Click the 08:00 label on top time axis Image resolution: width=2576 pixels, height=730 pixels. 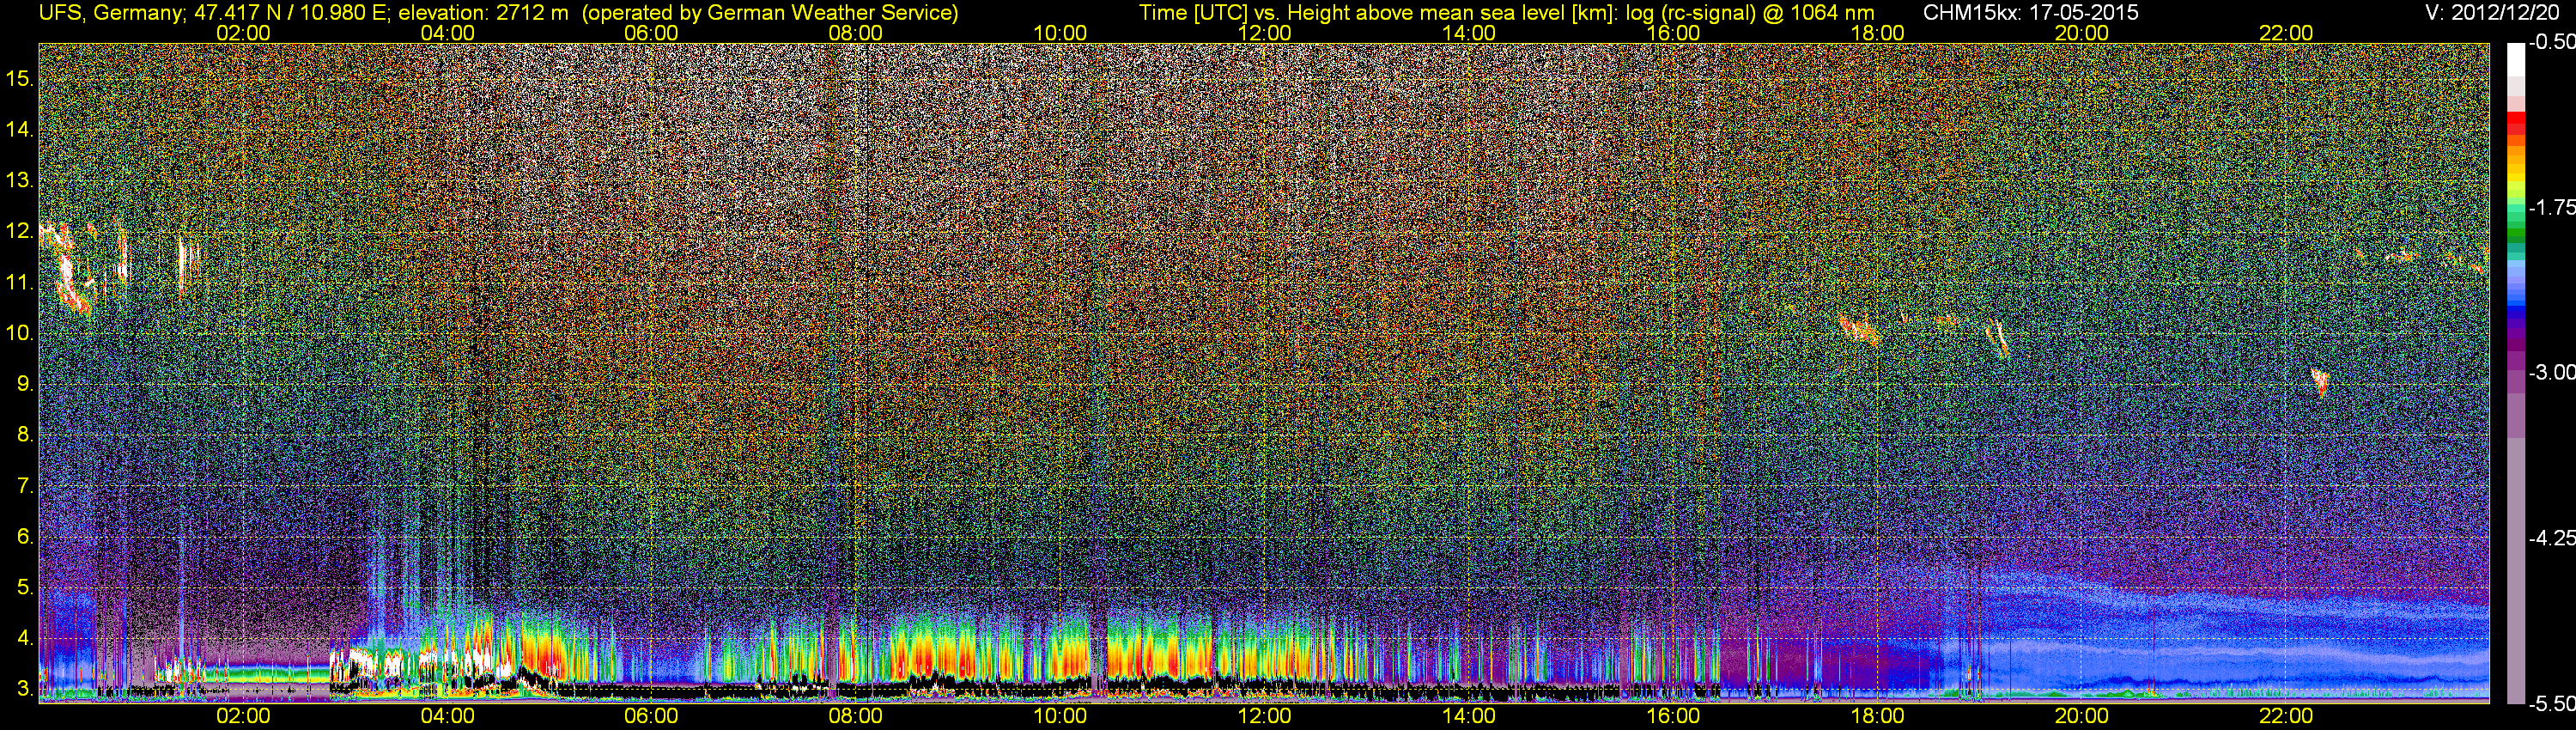click(x=856, y=33)
